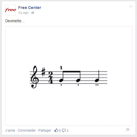Open the Free logo profile picture
137x137 pixels.
[11, 10]
